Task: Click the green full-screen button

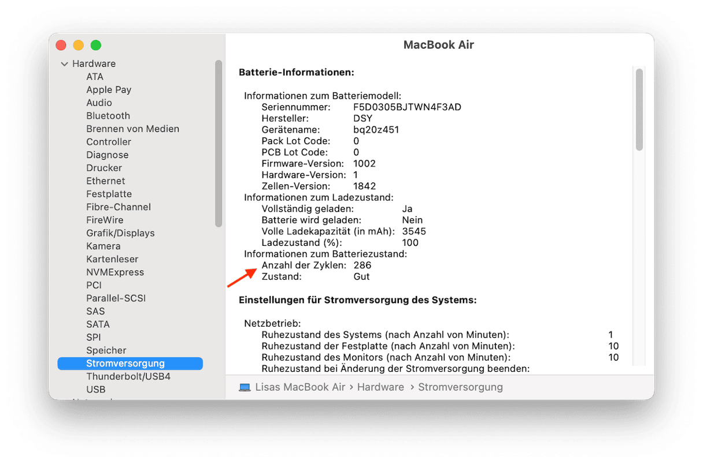Action: [x=96, y=45]
